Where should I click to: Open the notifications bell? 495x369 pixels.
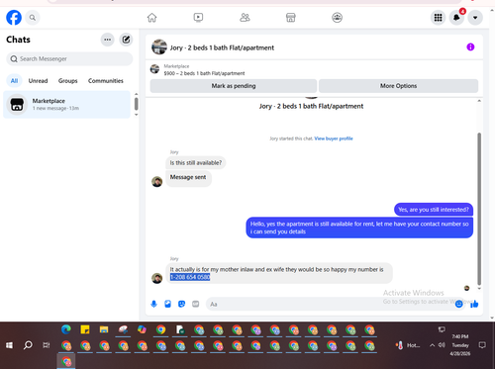456,18
